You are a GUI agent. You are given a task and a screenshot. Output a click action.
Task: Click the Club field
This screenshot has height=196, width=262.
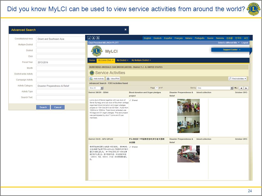pos(61,56)
